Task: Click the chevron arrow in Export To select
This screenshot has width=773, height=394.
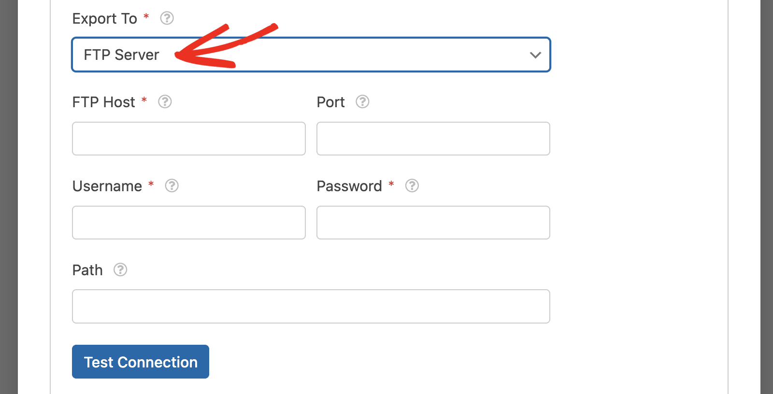Action: [535, 55]
